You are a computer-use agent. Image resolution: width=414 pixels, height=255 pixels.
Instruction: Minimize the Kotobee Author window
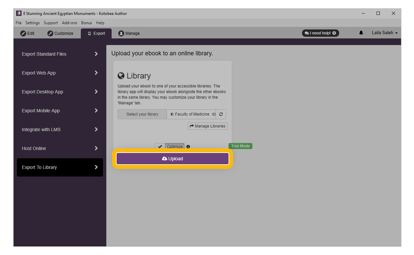[x=363, y=14]
